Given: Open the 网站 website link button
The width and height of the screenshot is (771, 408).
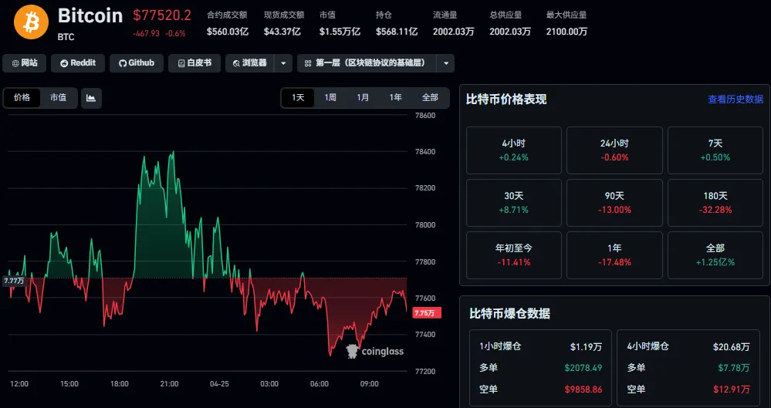Looking at the screenshot, I should [x=25, y=63].
